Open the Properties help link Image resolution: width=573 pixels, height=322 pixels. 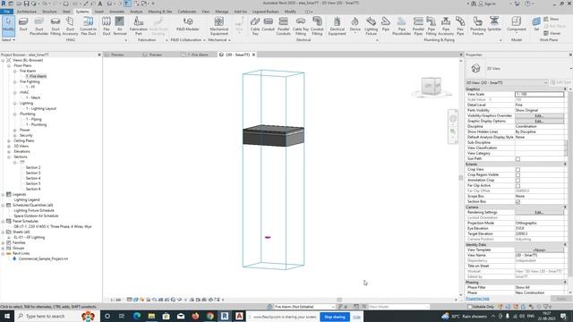click(x=477, y=299)
